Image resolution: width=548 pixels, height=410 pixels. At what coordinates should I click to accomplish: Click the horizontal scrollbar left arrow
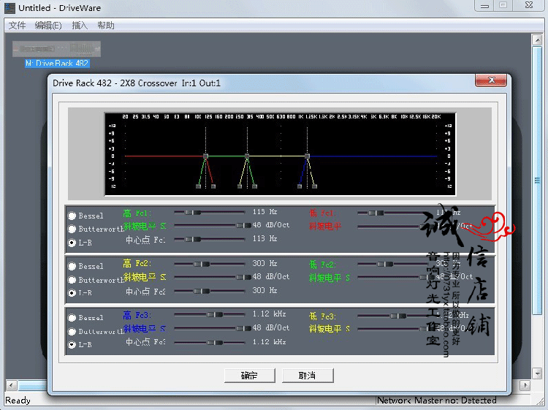click(12, 386)
